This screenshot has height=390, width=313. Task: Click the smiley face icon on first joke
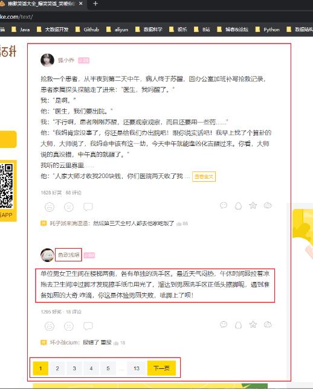tap(50, 206)
